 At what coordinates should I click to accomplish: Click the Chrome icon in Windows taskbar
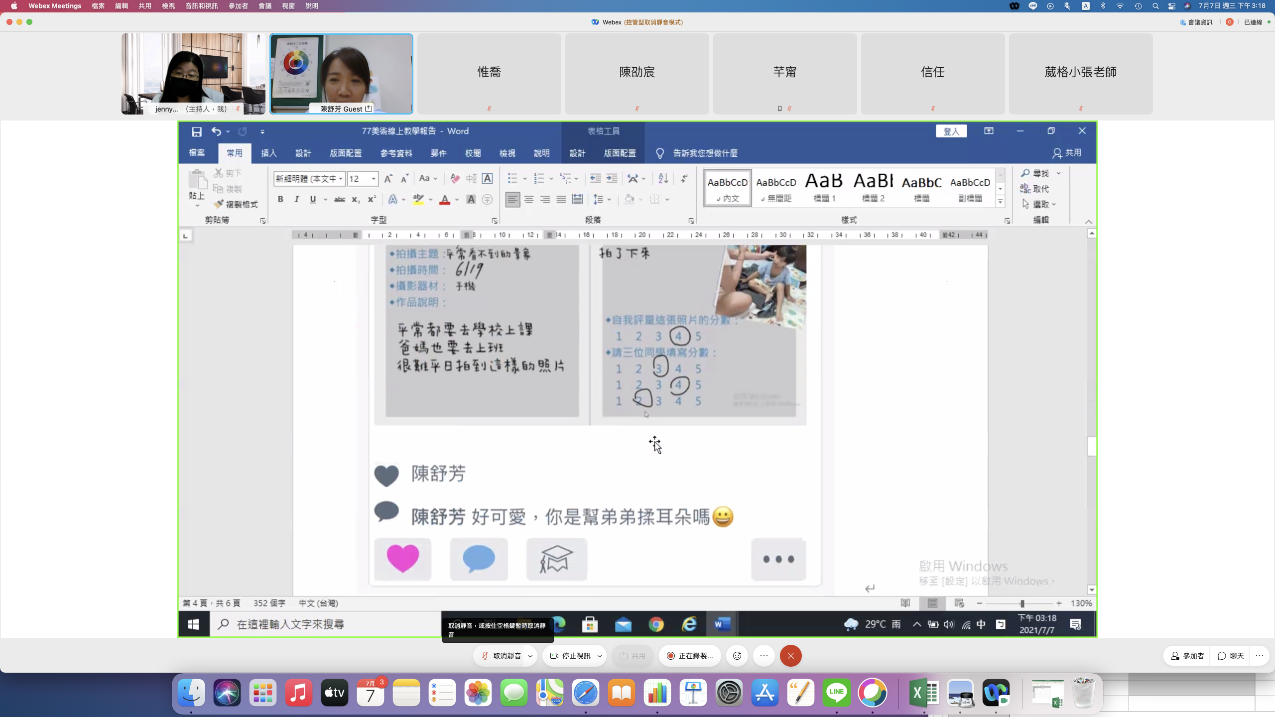[x=656, y=624]
